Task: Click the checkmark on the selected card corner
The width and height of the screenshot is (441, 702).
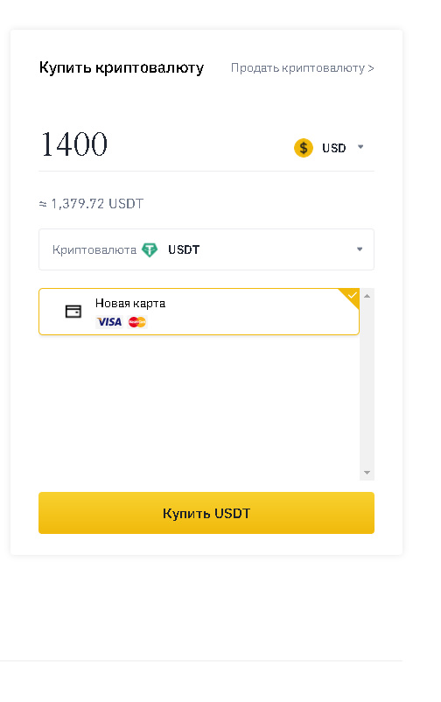Action: (x=353, y=295)
